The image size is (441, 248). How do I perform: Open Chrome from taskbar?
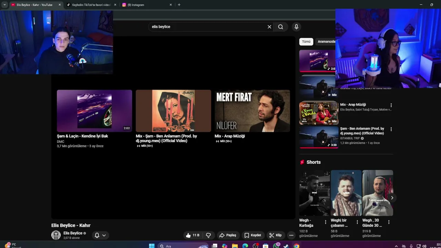coord(296,246)
